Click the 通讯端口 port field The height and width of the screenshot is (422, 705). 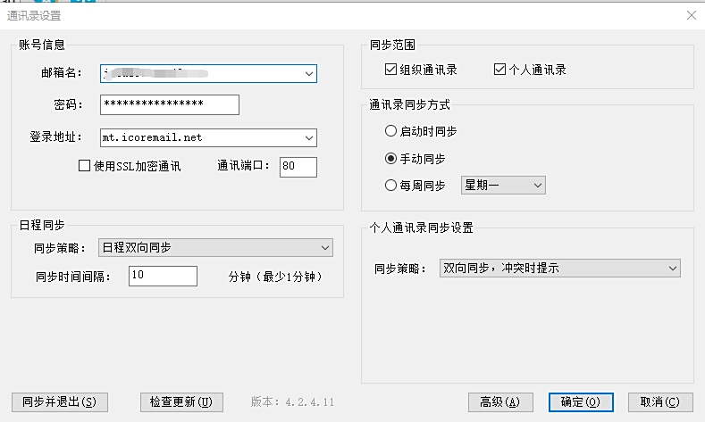[x=298, y=167]
